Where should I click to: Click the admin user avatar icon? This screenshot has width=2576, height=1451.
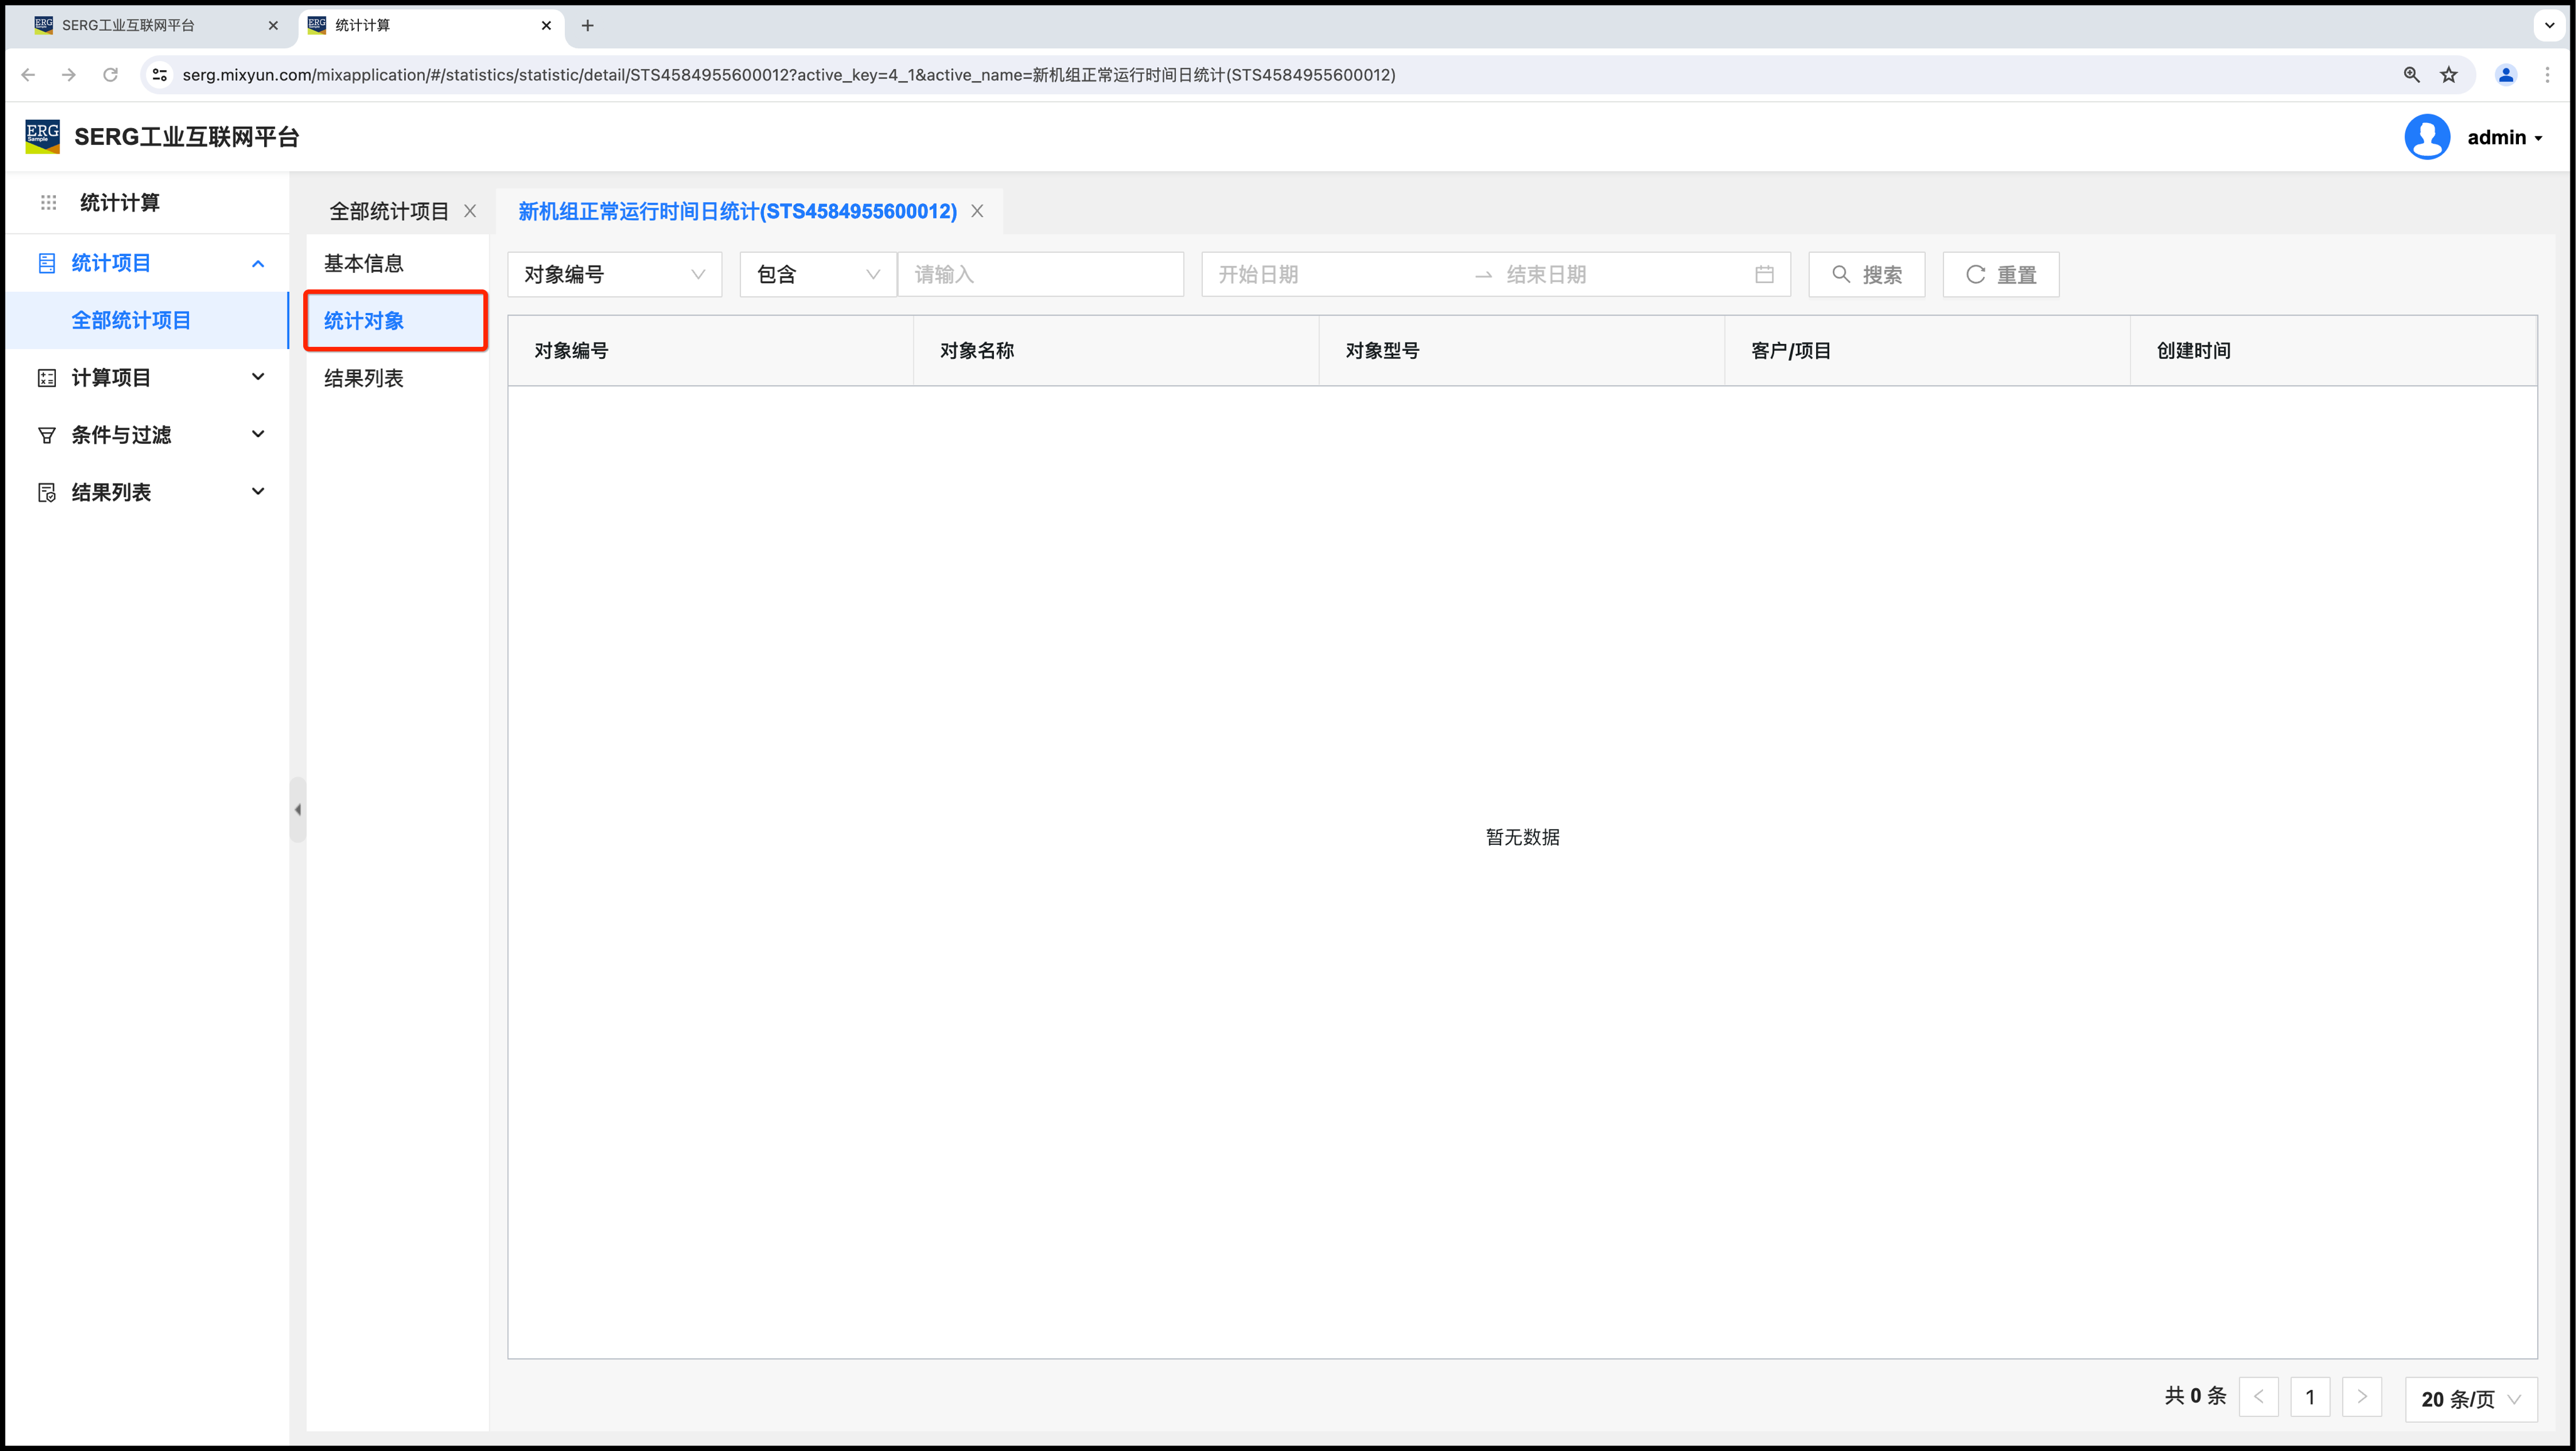click(x=2427, y=137)
